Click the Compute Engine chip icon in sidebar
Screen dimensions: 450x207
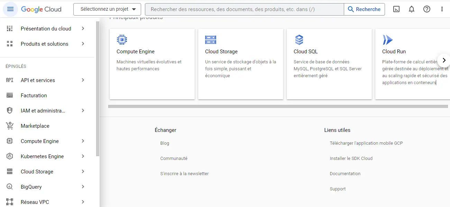tap(10, 141)
